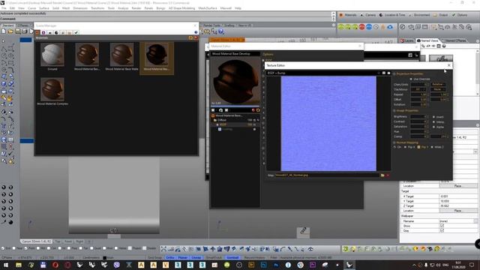
Task: Click the New File icon in Rhino's Standard toolbar
Action: 4,31
